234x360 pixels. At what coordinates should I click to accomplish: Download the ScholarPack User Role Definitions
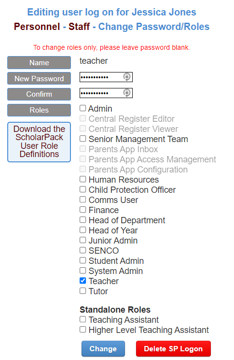click(39, 142)
